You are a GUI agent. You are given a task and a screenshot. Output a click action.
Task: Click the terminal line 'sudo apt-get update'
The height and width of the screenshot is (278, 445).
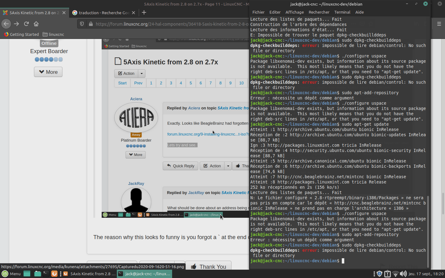click(320, 124)
